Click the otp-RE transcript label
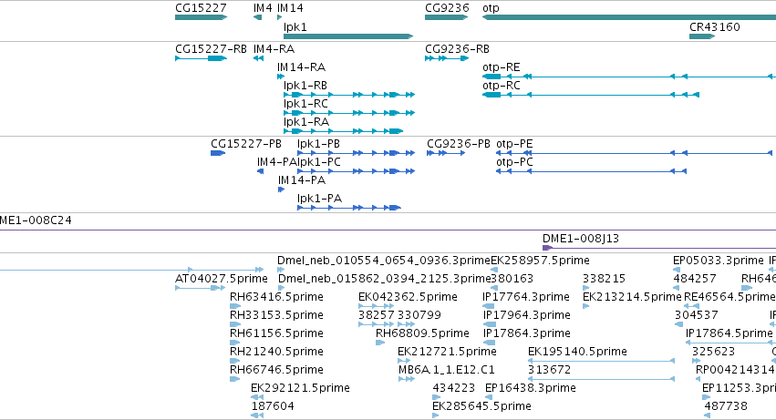 pyautogui.click(x=502, y=67)
